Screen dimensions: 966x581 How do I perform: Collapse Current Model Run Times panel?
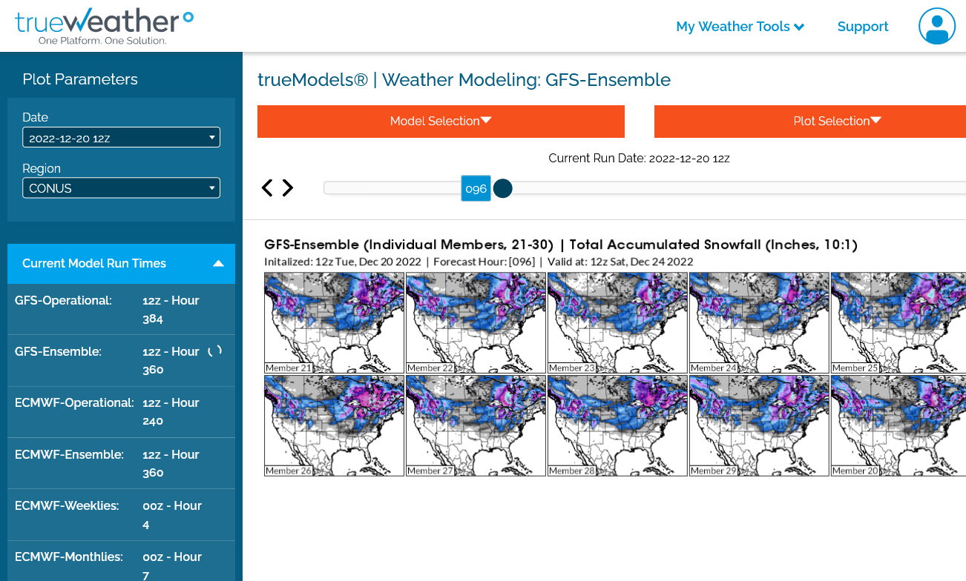121,264
